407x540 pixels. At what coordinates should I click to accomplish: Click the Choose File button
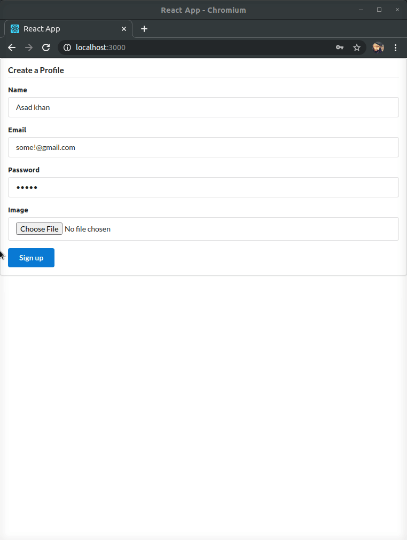40,229
